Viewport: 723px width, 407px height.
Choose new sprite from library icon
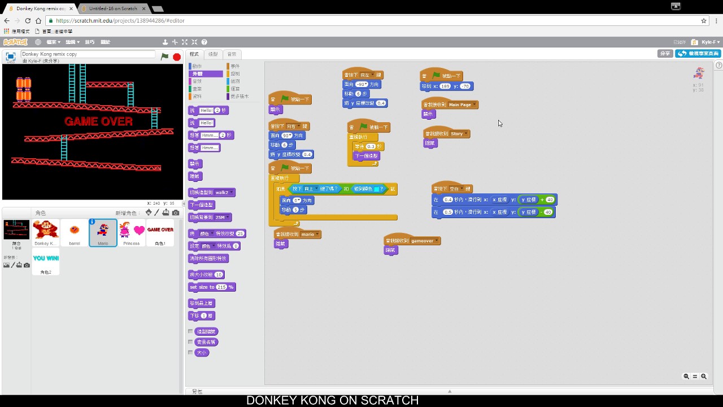149,213
